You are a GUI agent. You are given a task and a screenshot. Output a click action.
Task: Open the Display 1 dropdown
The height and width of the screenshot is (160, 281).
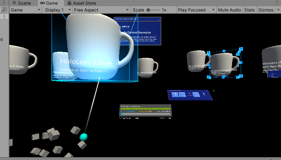(58, 10)
